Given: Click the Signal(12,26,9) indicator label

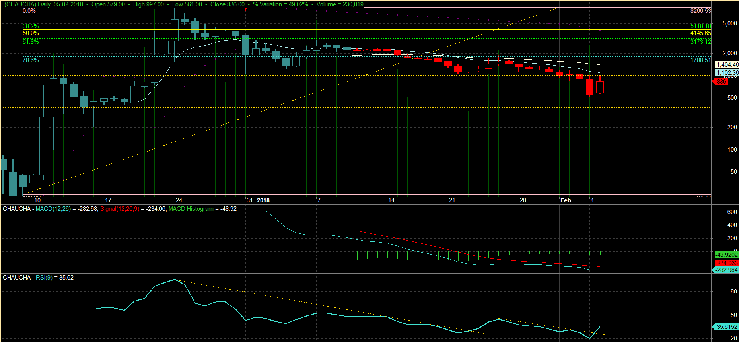Looking at the screenshot, I should [120, 209].
